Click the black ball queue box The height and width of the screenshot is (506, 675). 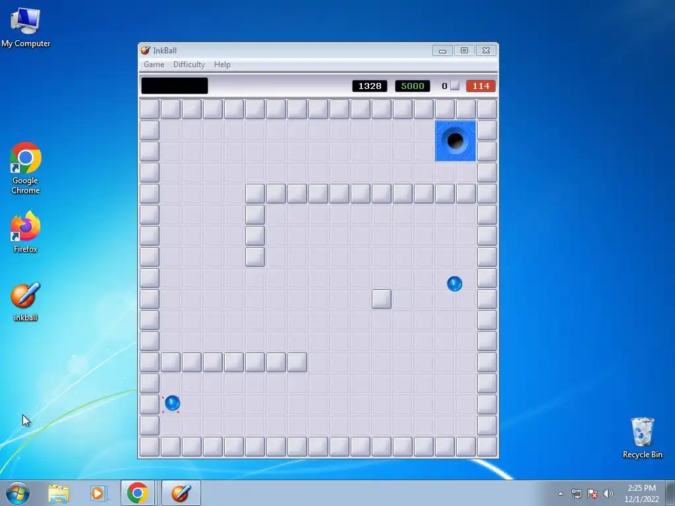point(174,86)
